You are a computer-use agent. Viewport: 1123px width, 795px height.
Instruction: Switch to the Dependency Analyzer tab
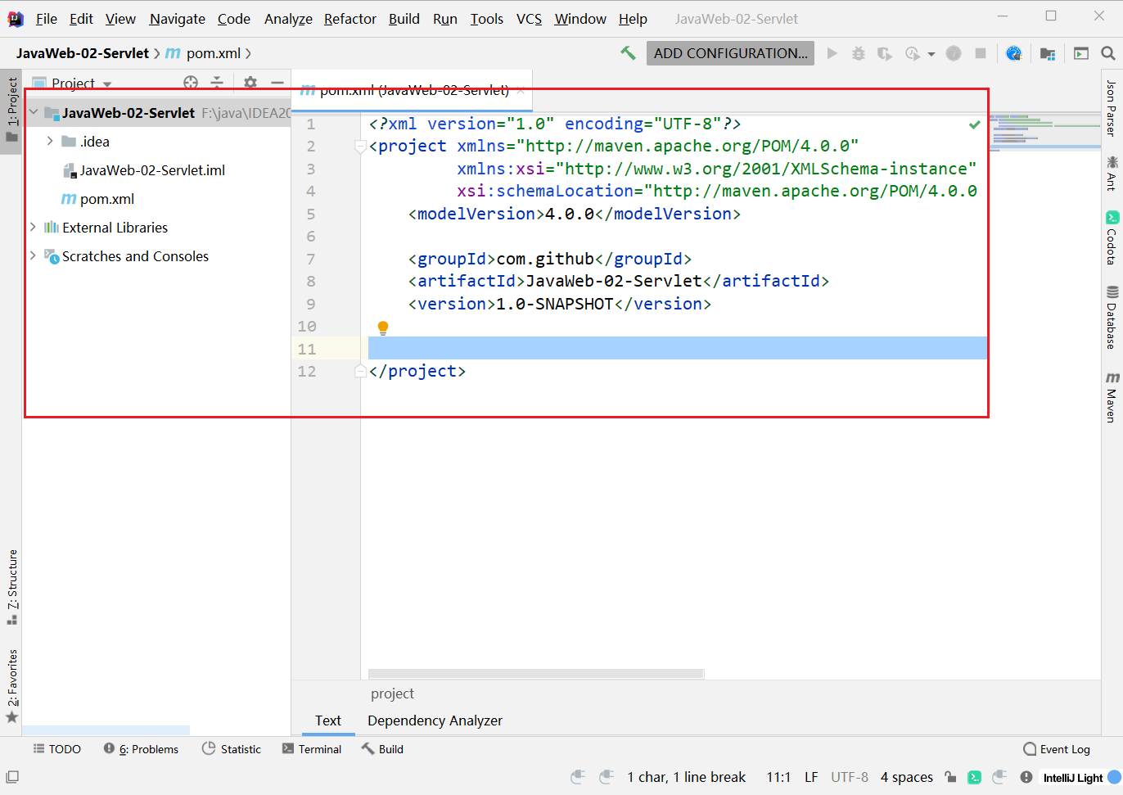(x=435, y=720)
